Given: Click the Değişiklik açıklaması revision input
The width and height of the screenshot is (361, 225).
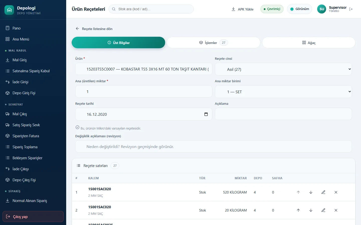Looking at the screenshot, I should [213, 146].
